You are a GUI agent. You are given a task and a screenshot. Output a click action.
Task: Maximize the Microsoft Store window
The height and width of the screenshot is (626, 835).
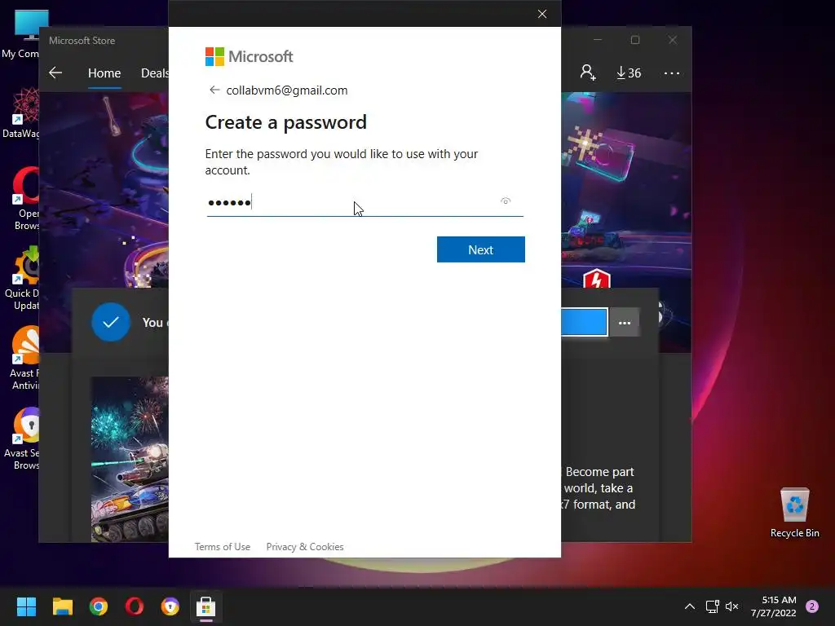pyautogui.click(x=634, y=40)
